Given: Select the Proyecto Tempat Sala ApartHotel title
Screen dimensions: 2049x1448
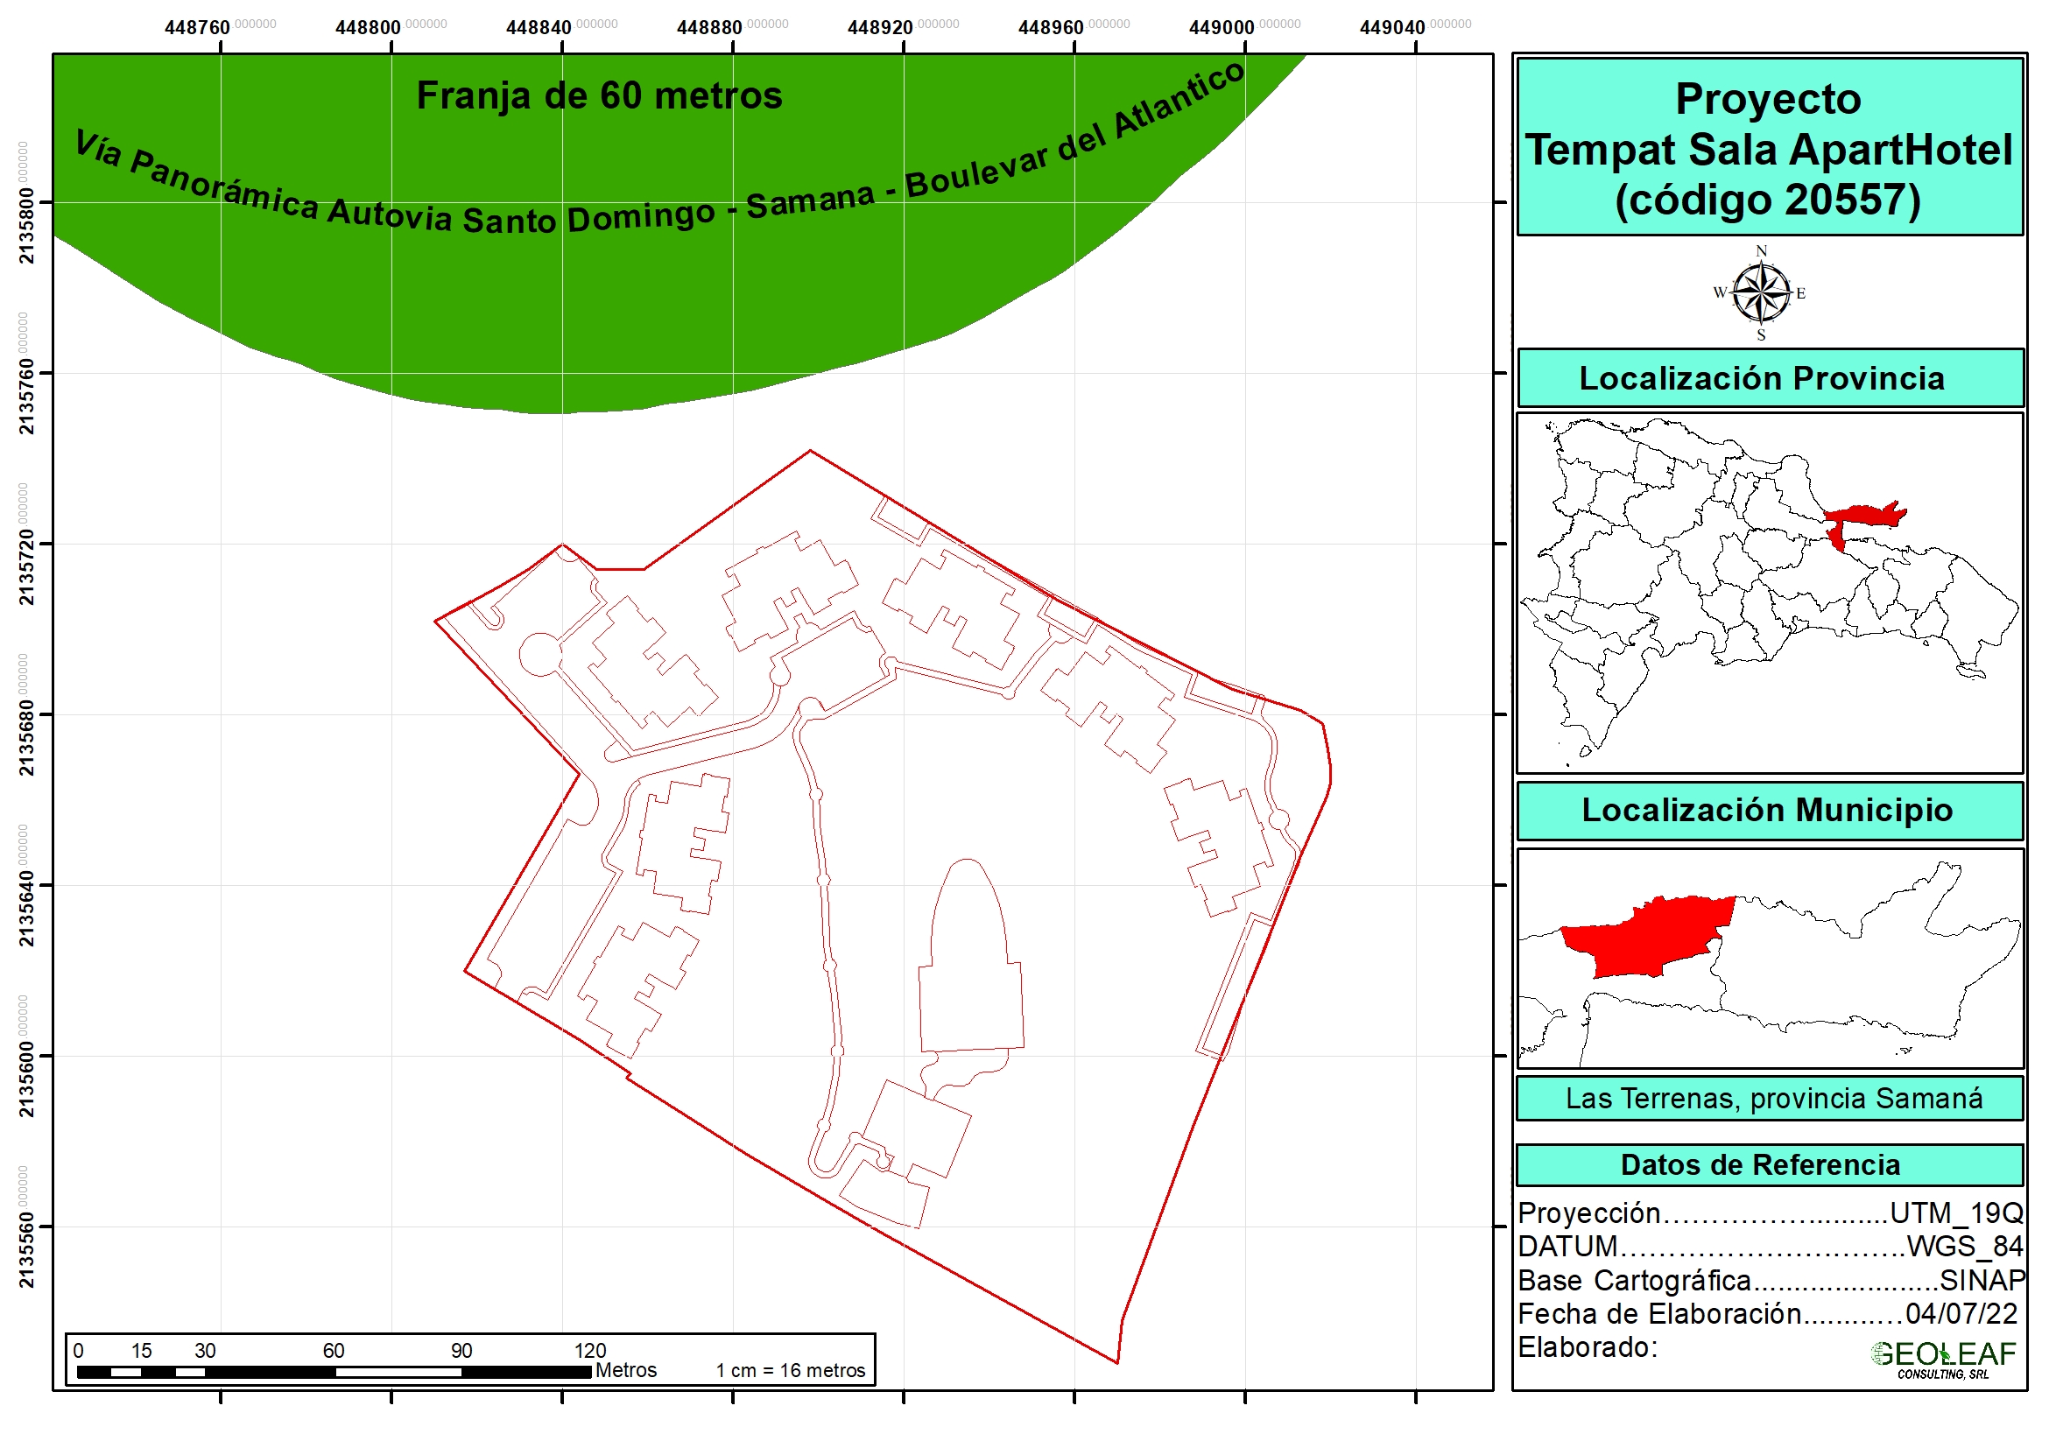Looking at the screenshot, I should [x=1769, y=148].
